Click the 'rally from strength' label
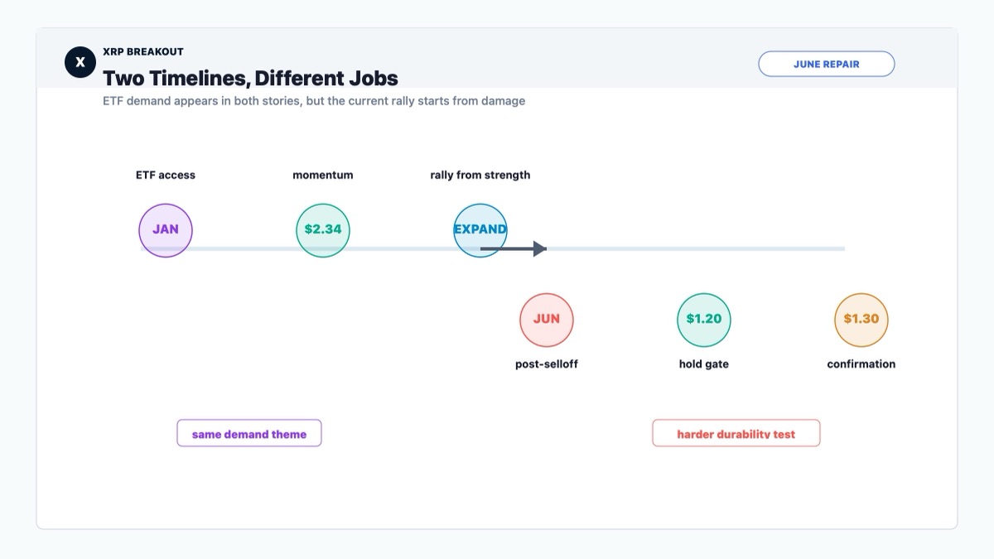The image size is (994, 559). [480, 175]
